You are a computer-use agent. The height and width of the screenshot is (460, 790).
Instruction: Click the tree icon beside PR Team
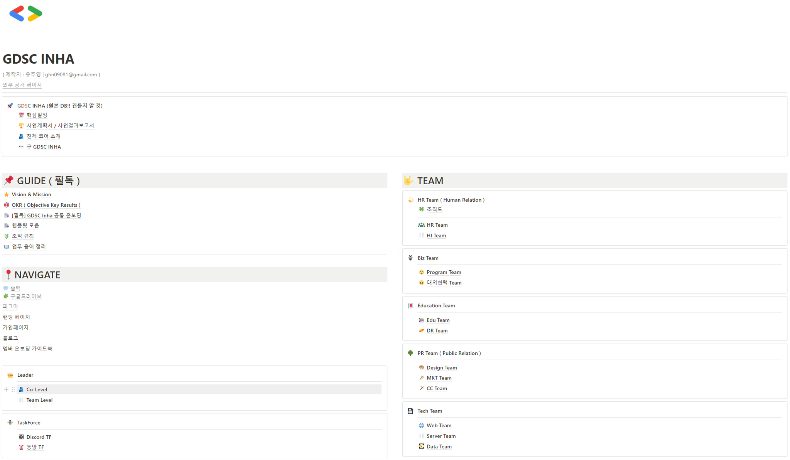pos(410,353)
